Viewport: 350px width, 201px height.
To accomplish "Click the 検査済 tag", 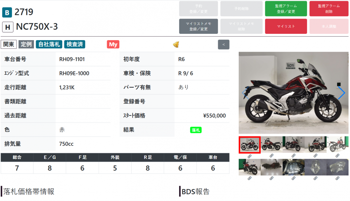I will tap(75, 44).
